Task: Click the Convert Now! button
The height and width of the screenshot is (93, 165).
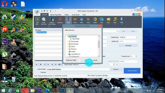Action: click(132, 71)
